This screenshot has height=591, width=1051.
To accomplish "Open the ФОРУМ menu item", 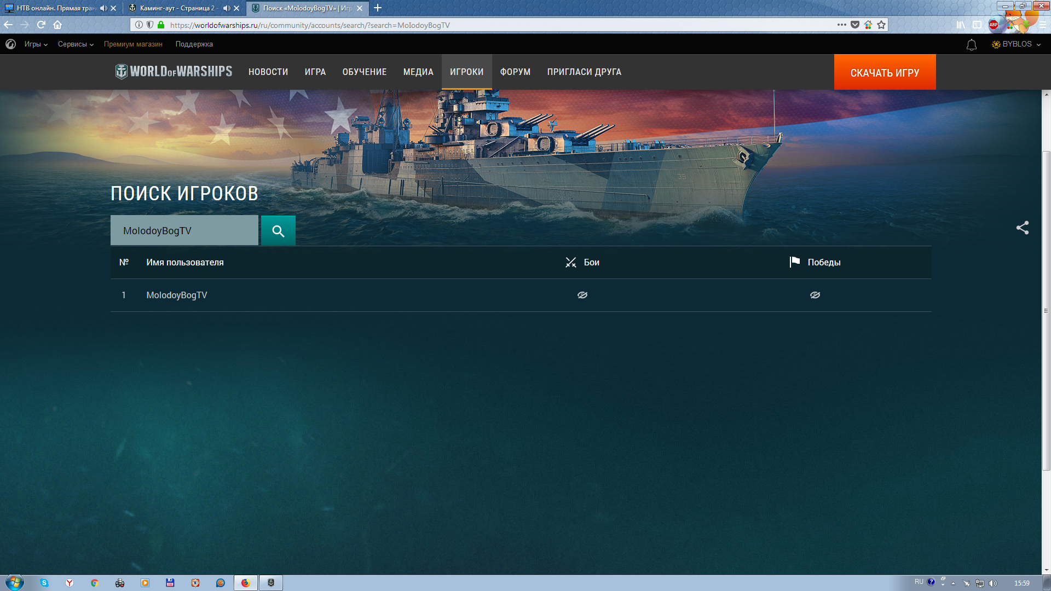I will (515, 72).
